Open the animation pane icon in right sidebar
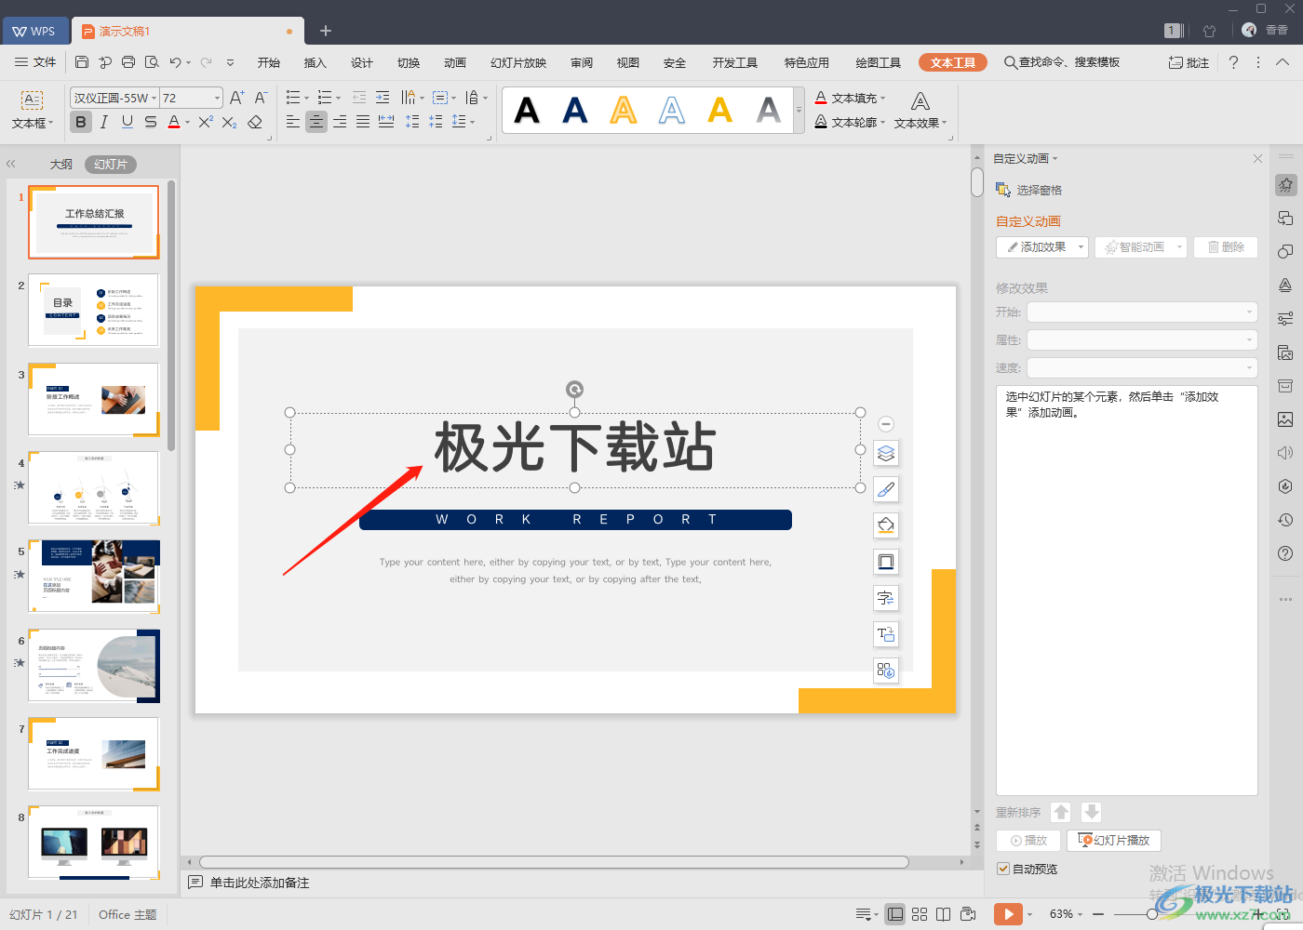 (x=1285, y=185)
